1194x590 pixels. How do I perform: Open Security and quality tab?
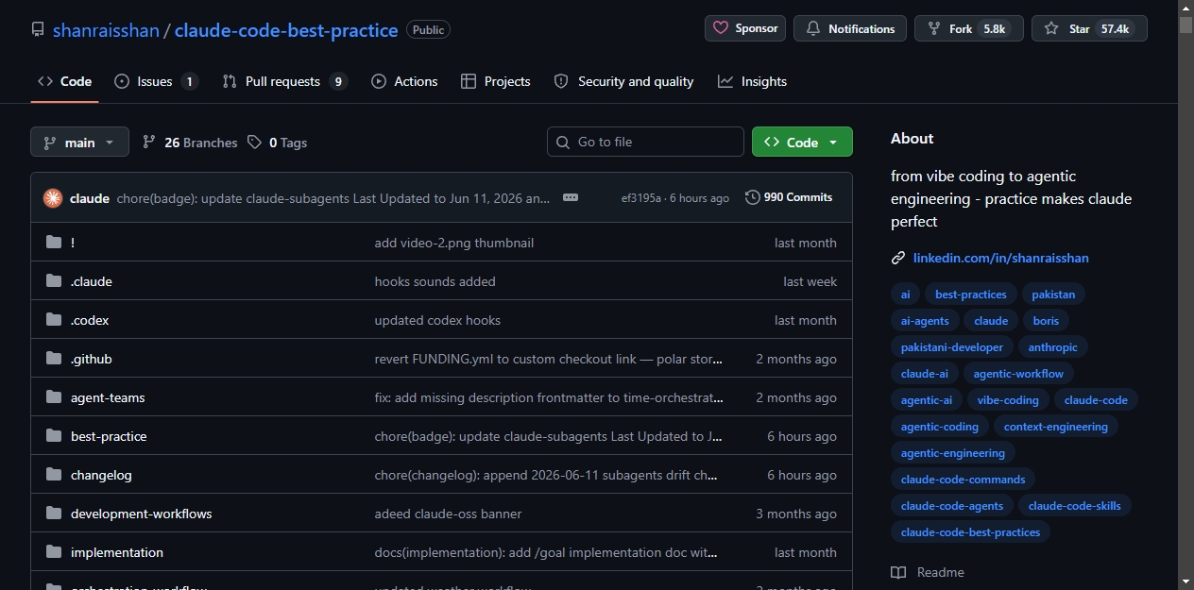623,81
